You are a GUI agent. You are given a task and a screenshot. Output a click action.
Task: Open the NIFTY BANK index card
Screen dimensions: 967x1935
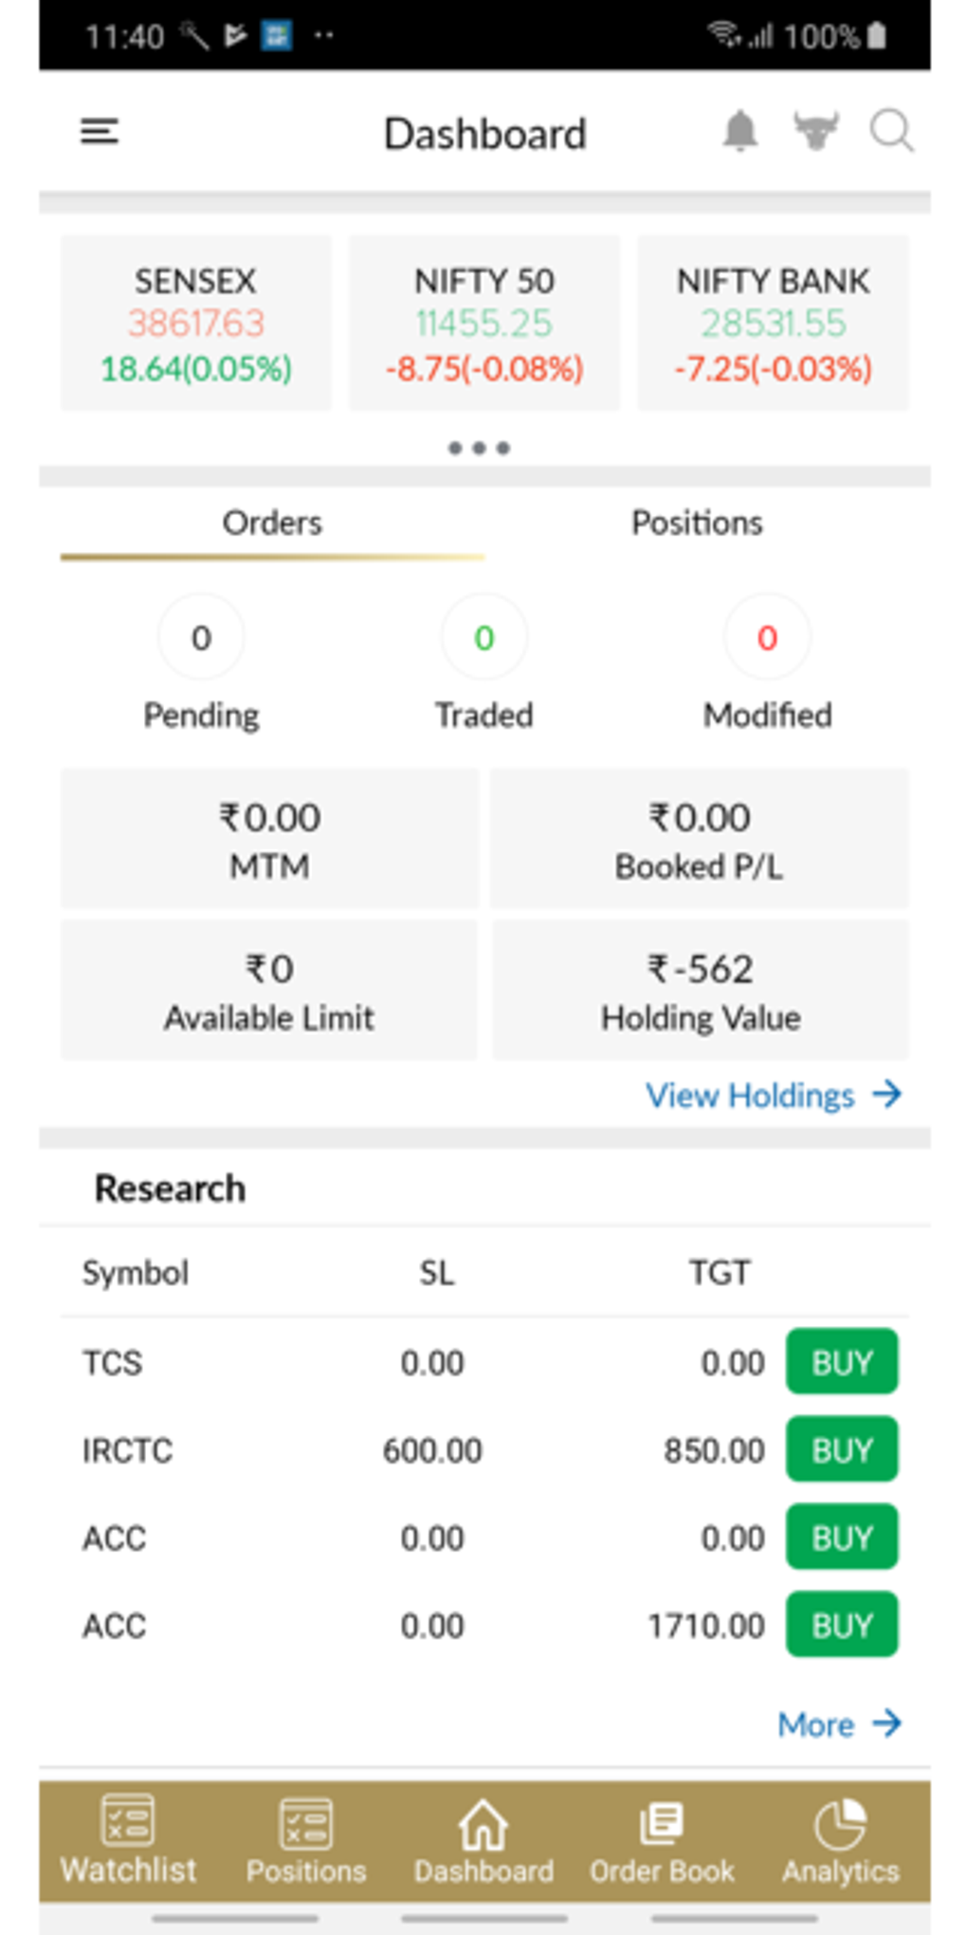(773, 323)
